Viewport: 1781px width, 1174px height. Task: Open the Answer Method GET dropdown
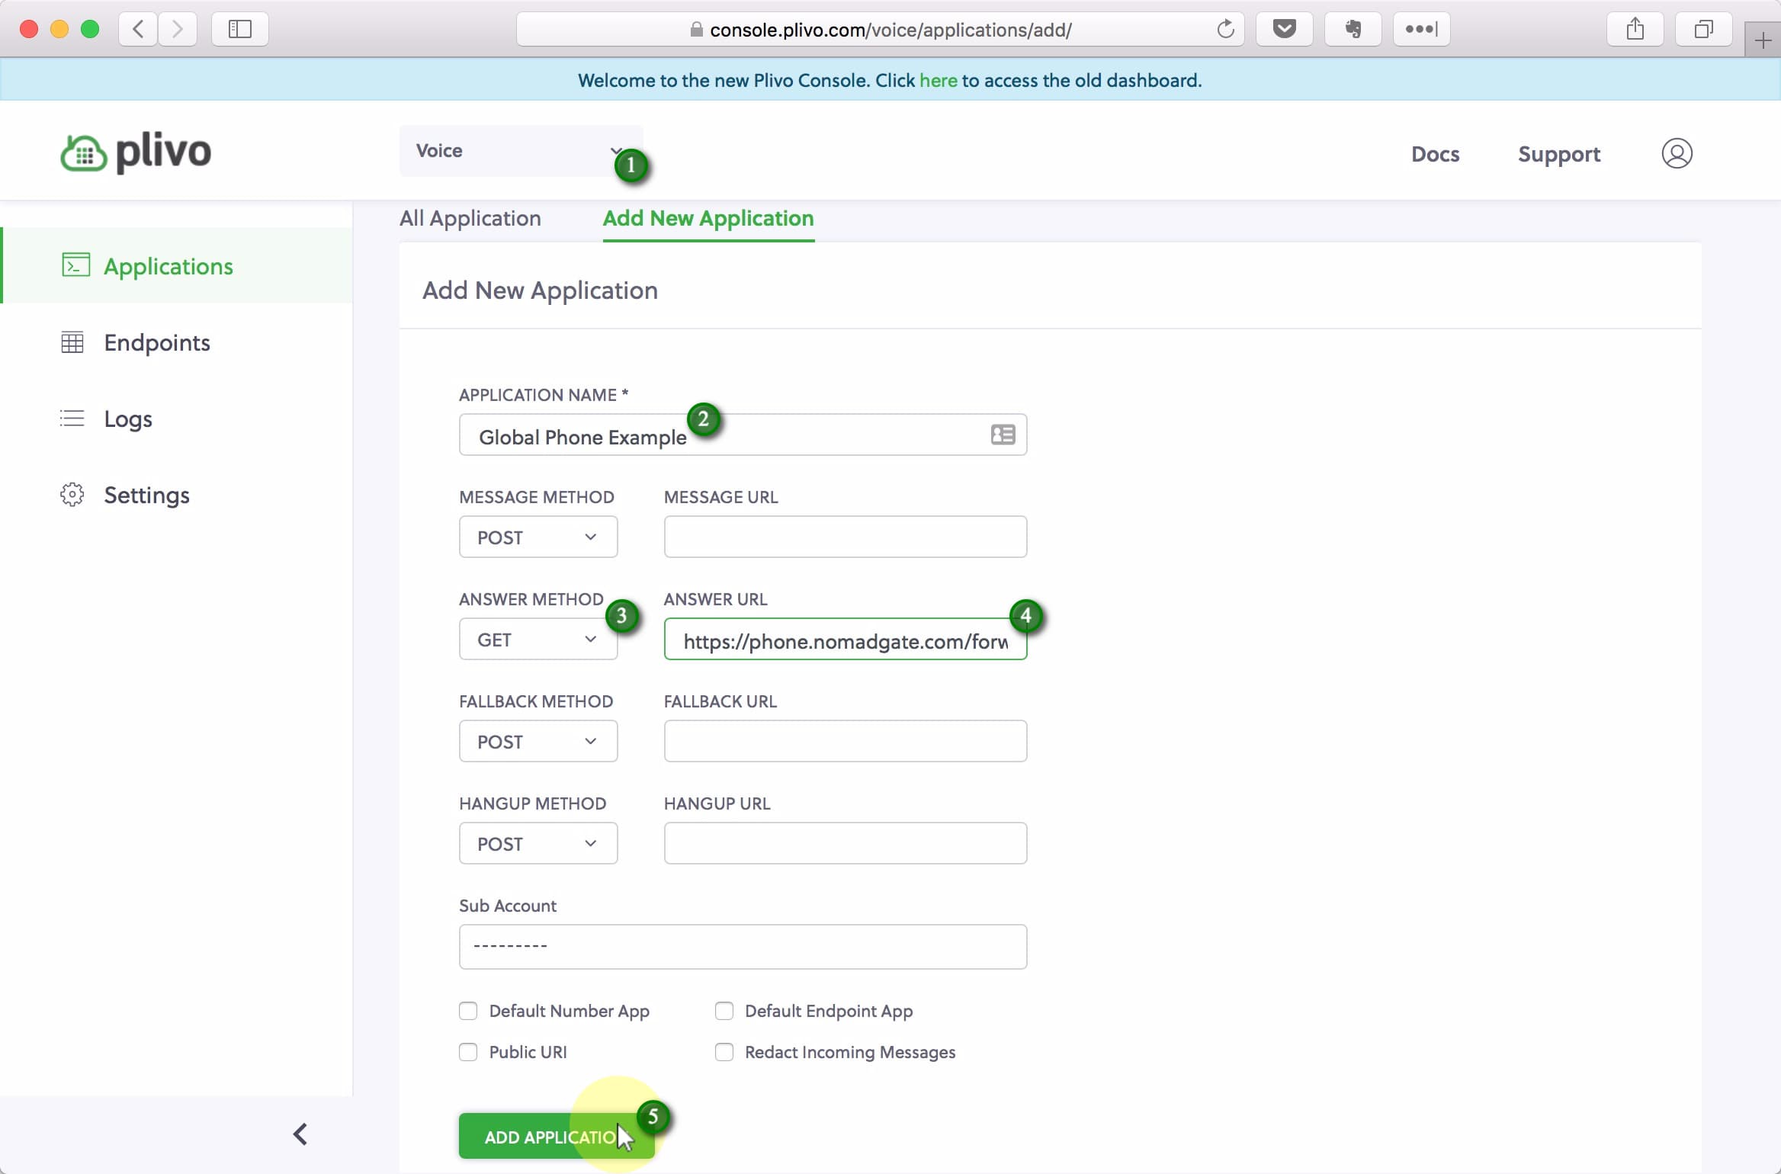[x=538, y=639]
